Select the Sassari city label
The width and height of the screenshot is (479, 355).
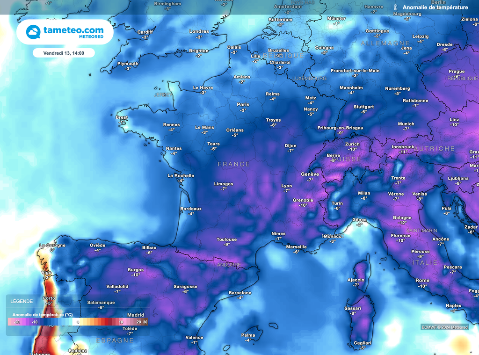pyautogui.click(x=353, y=308)
